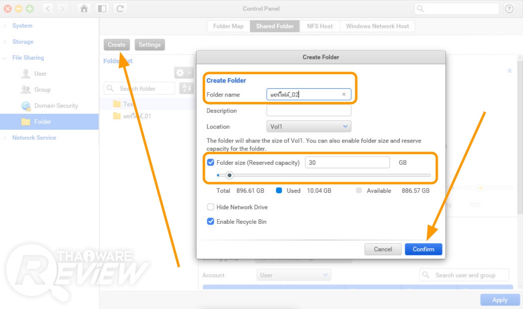Open the folder list gear menu
523x309 pixels.
pos(184,73)
